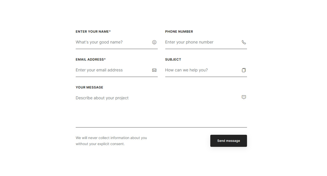This screenshot has width=327, height=176.
Task: Click the explicit consent notice text
Action: (111, 141)
